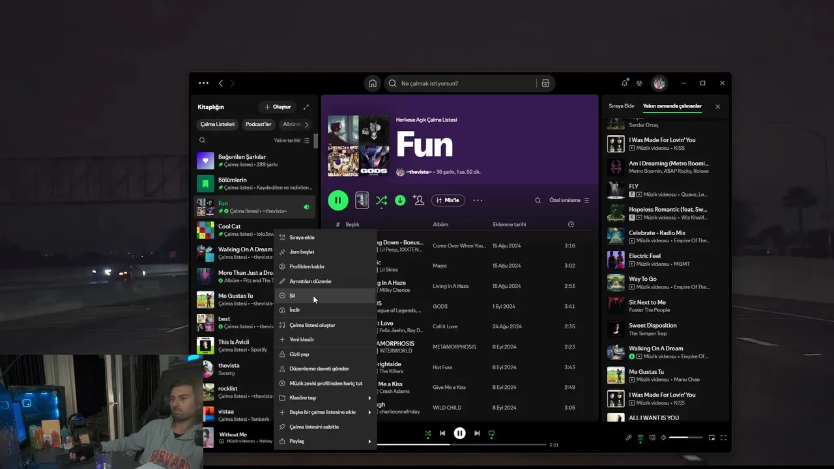Open the user profile avatar
The width and height of the screenshot is (834, 469).
click(x=659, y=83)
